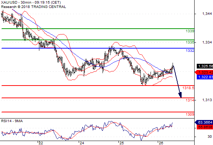Click the red 1314 support label

[190, 100]
